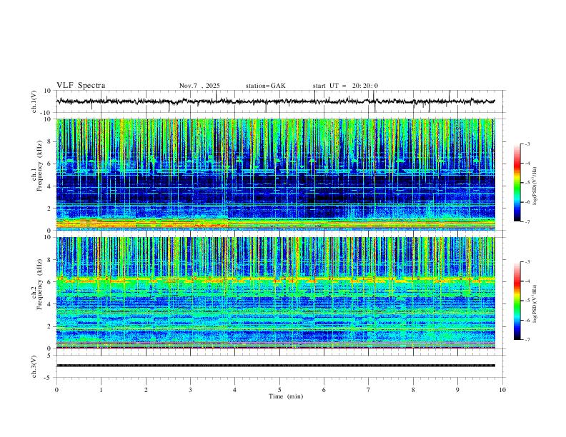Click the ch.2 "Frequency (kHz)" axis label
Viewport: 566px width, 437px height.
tap(39, 283)
